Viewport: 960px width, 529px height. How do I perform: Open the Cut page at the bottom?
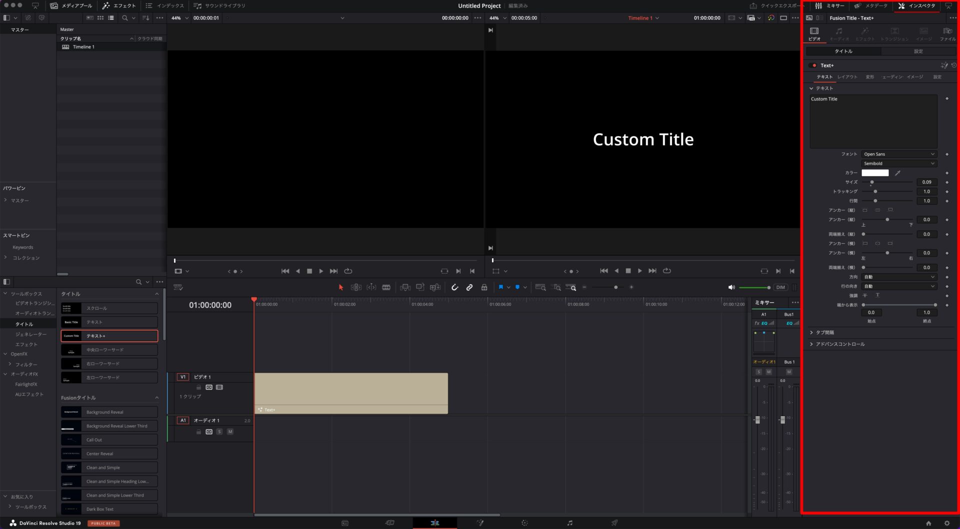click(390, 523)
